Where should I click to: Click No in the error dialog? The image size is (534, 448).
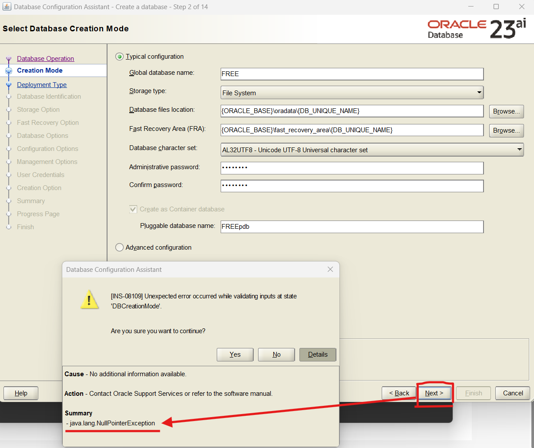(x=276, y=354)
